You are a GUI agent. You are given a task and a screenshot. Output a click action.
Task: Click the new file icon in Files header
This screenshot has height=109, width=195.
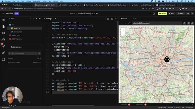click(37, 19)
